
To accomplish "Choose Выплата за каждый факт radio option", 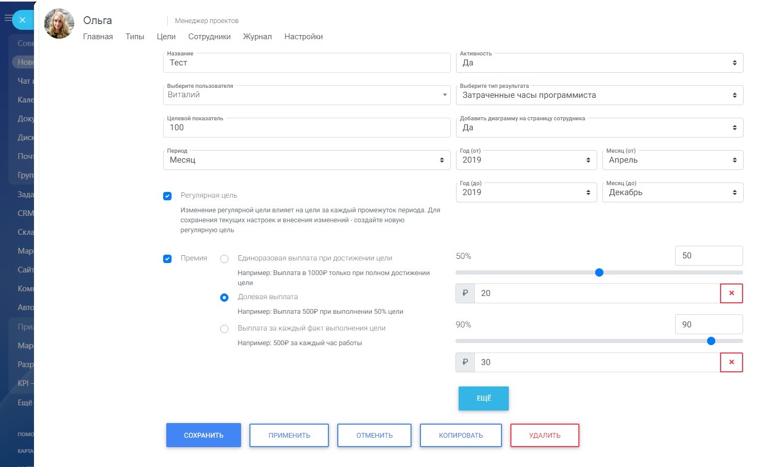I will point(224,329).
